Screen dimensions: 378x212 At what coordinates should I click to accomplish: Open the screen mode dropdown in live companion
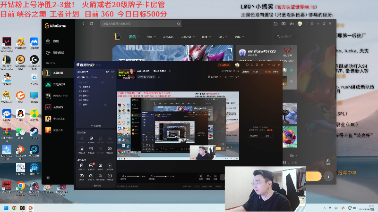pyautogui.click(x=83, y=72)
